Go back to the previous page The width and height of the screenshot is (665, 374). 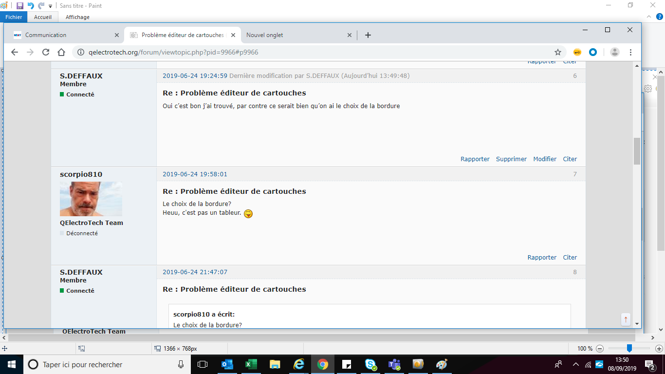point(15,52)
